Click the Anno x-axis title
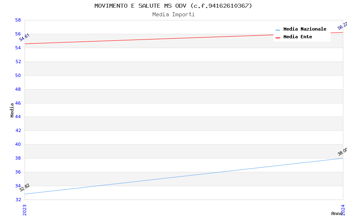Viewport: 347px width, 224px height. point(336,213)
